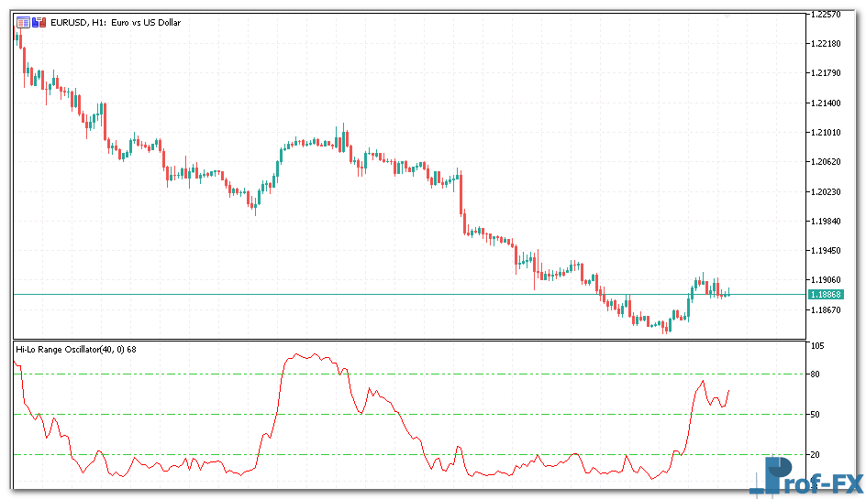Click the one-click trading icon beside EURUSD
866x499 pixels.
click(x=39, y=23)
